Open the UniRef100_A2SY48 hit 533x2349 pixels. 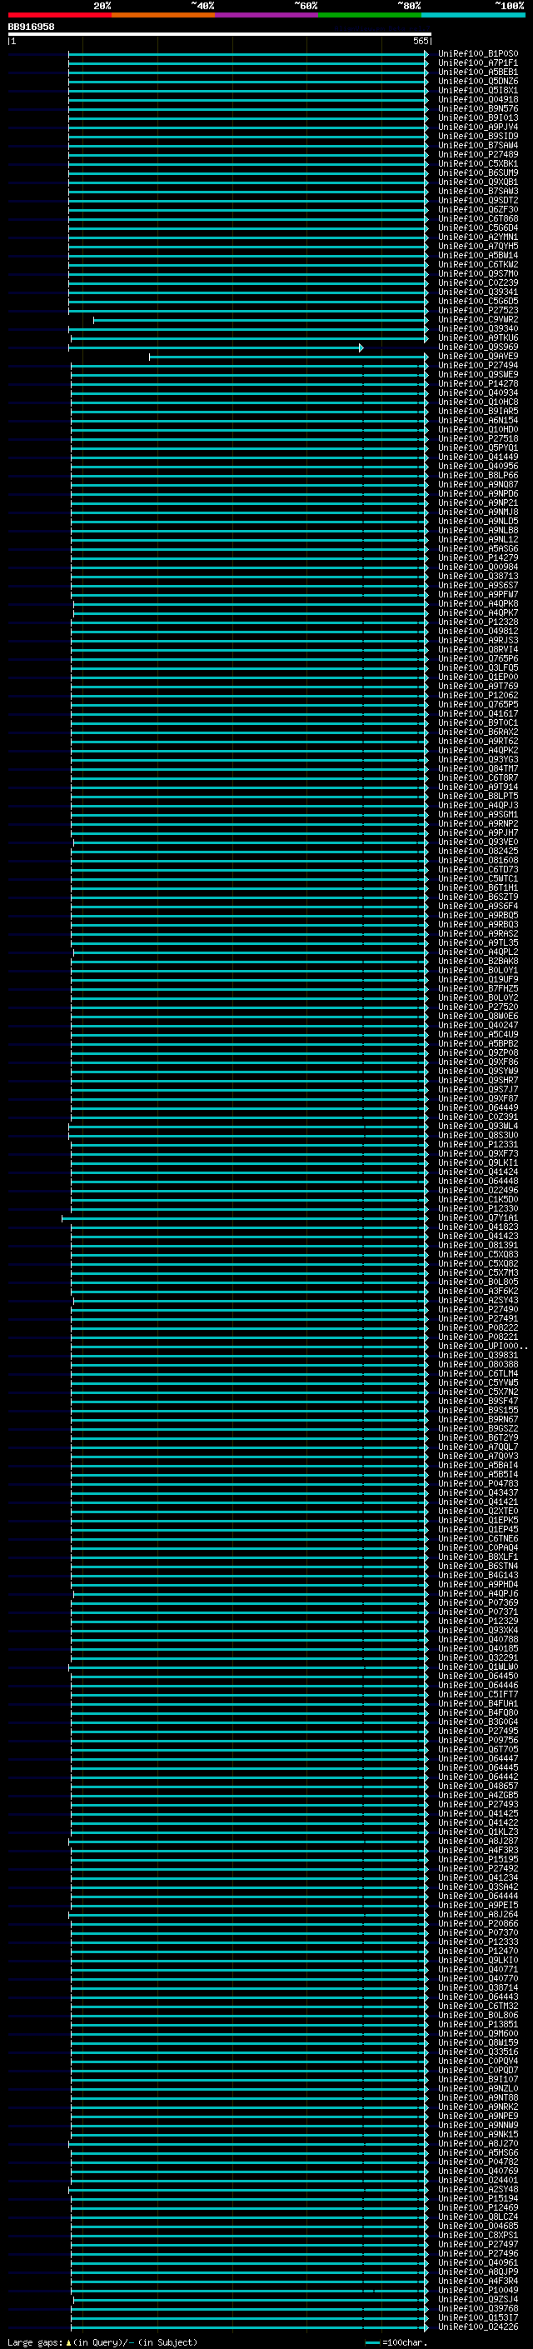[x=478, y=2189]
